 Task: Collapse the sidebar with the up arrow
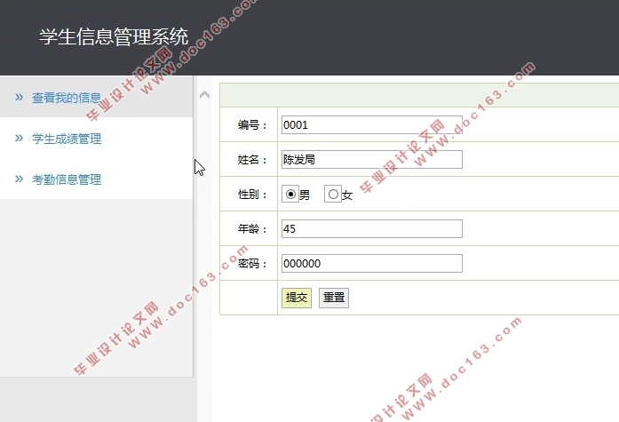click(x=204, y=95)
